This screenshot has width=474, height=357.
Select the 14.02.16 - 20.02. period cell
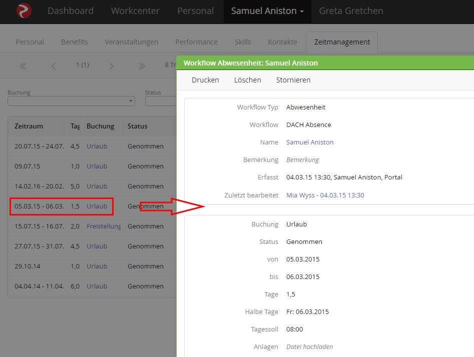(x=39, y=186)
